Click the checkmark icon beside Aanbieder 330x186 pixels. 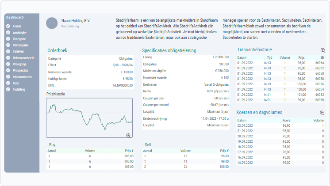[x=8, y=33]
